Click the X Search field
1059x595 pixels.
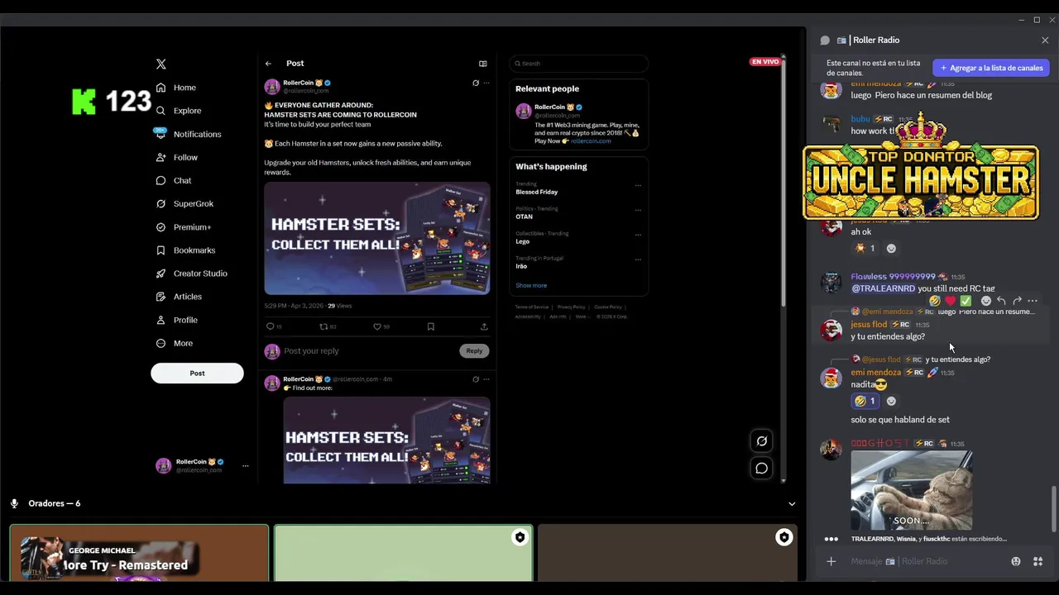(579, 64)
